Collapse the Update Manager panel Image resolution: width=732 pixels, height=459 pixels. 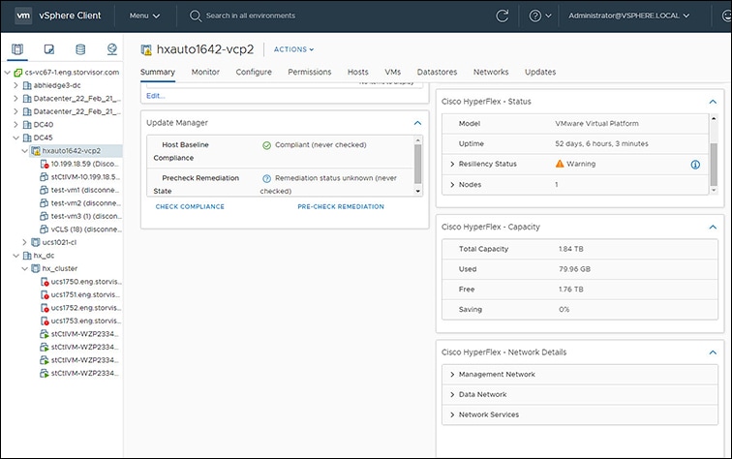pyautogui.click(x=418, y=123)
